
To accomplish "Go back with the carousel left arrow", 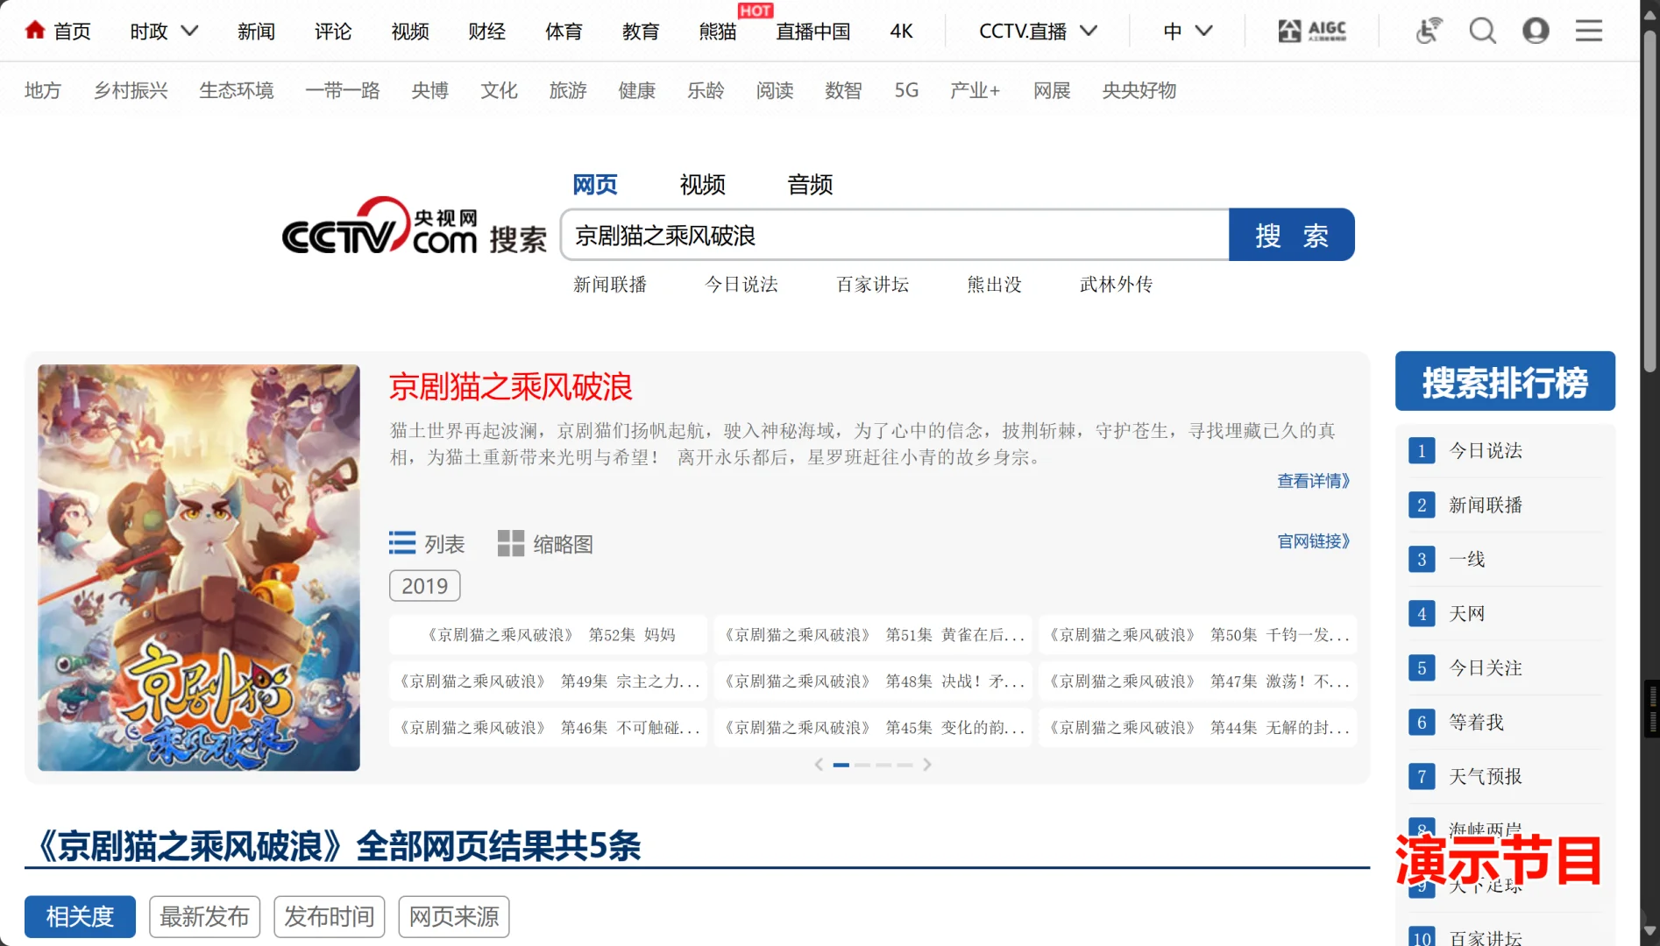I will (819, 764).
